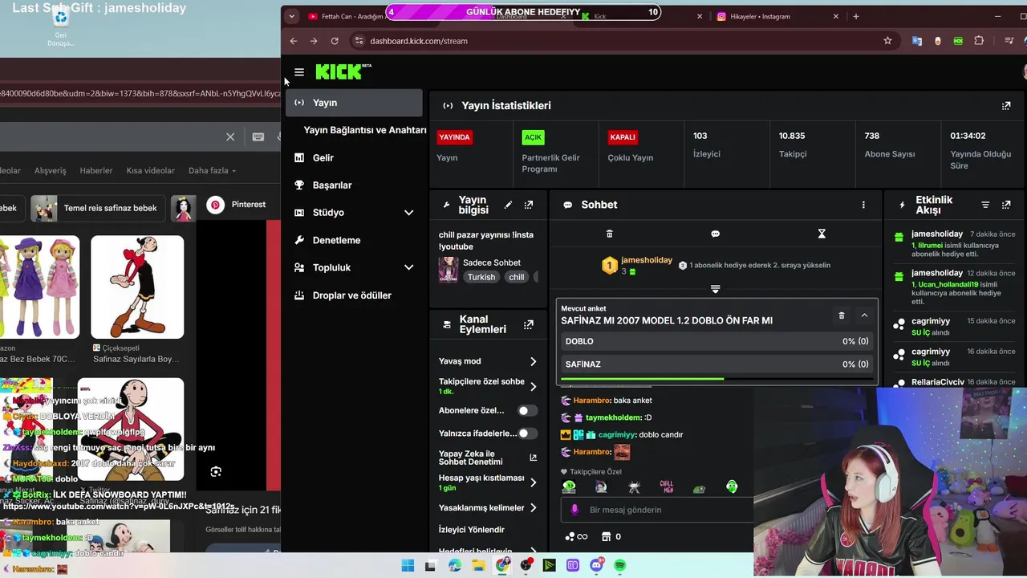Open Yapay Zeka ile Sohbet Denetimi external link
Viewport: 1027px width, 578px height.
pos(533,458)
